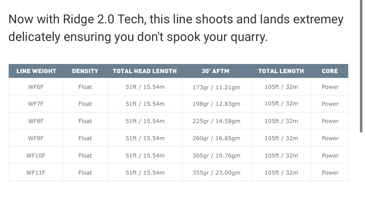Viewport: 365px width, 211px height.
Task: Click the 305gr / 19.76gm cell
Action: coord(216,156)
